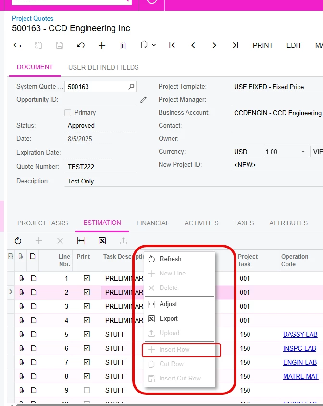The height and width of the screenshot is (406, 323).
Task: Select the Document tab
Action: [x=35, y=67]
